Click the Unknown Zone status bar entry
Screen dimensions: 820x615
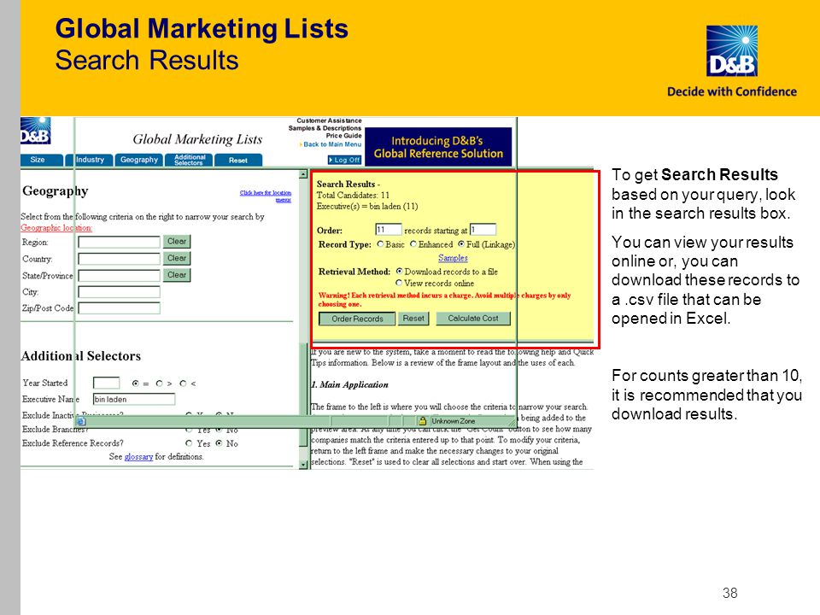pyautogui.click(x=453, y=421)
